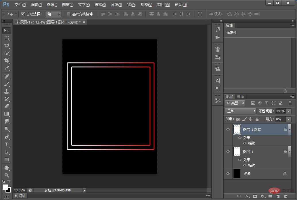
Task: Click the 不透明度 100% field
Action: [x=281, y=111]
